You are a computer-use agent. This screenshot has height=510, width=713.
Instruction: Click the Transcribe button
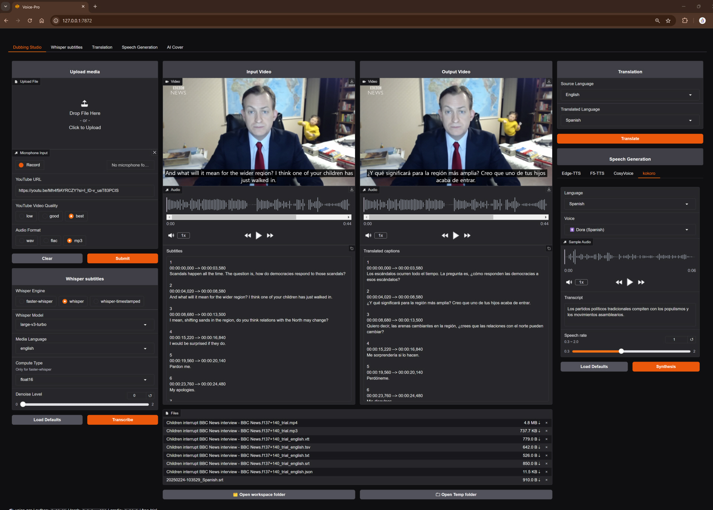coord(123,420)
